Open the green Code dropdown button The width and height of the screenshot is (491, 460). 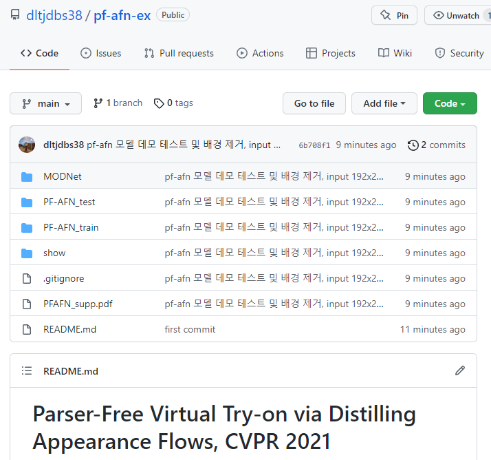click(x=450, y=103)
